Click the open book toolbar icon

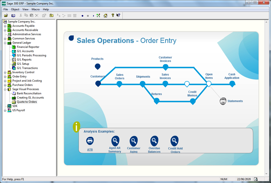tap(13, 16)
